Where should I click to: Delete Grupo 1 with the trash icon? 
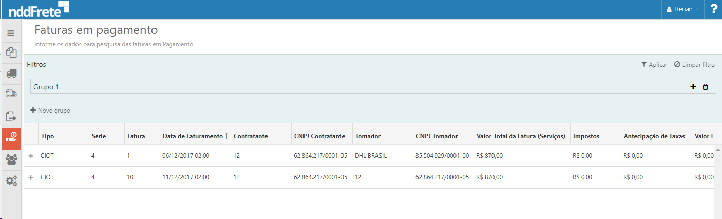705,87
